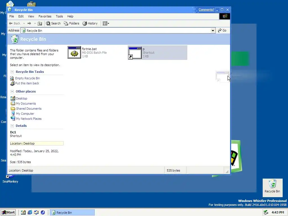Select the fortnie.bat file icon
Image resolution: width=288 pixels, height=216 pixels.
click(x=74, y=52)
